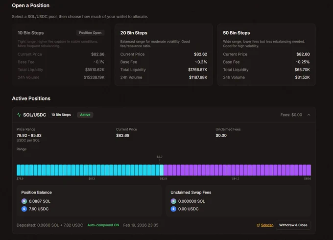Click ~0.2% base fee value

click(x=201, y=62)
